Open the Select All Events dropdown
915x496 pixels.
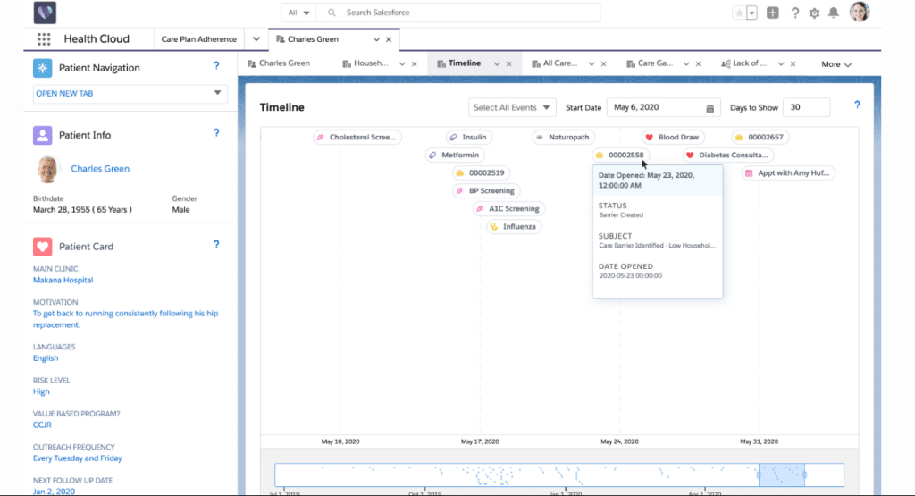pyautogui.click(x=512, y=107)
